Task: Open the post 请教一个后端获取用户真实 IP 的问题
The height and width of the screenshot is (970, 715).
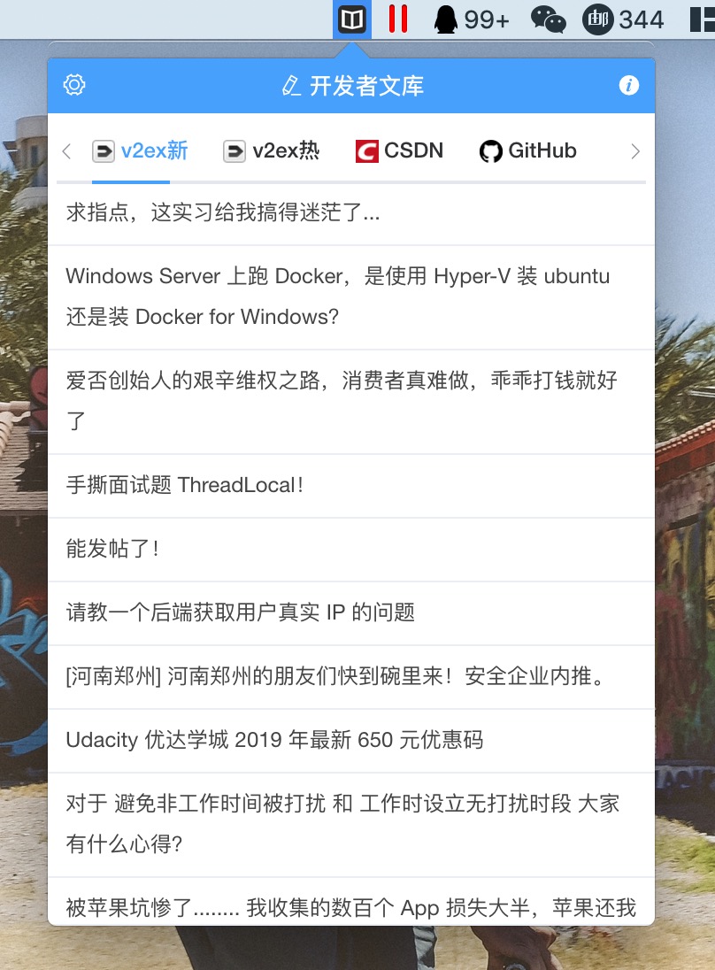Action: (x=350, y=613)
